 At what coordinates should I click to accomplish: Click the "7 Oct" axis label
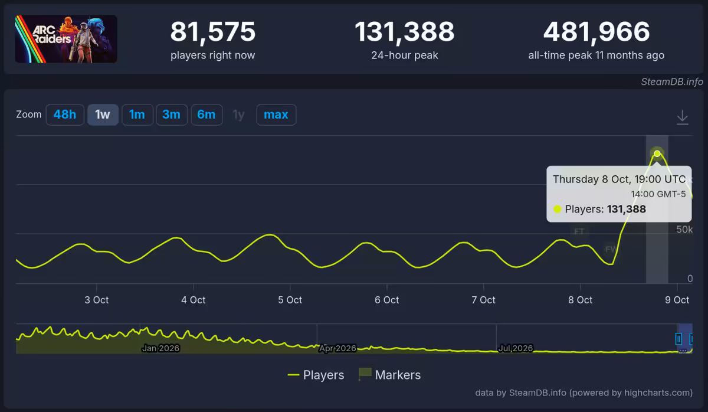pyautogui.click(x=484, y=300)
